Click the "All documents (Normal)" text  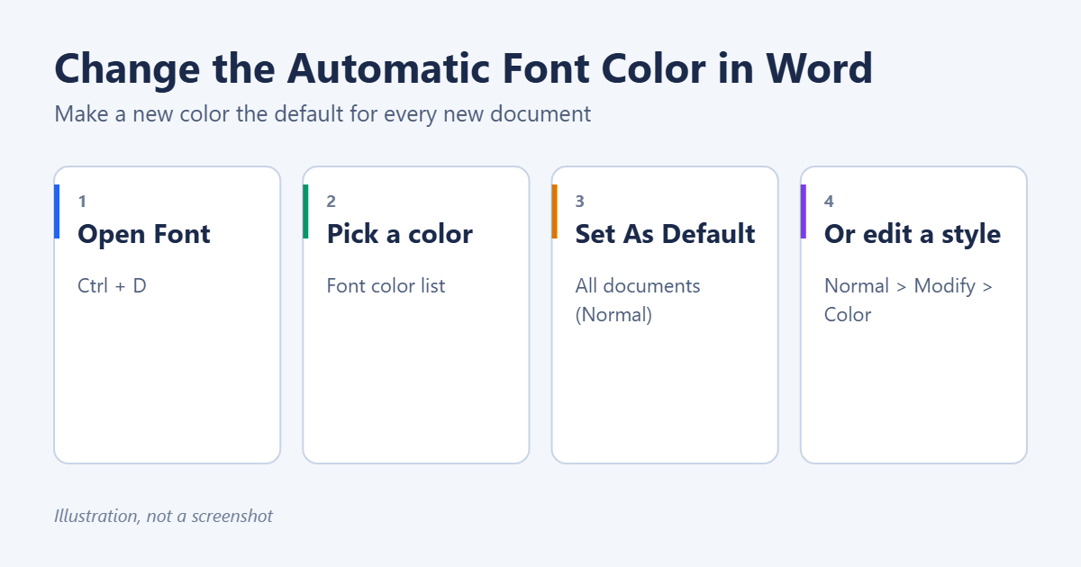pyautogui.click(x=638, y=301)
